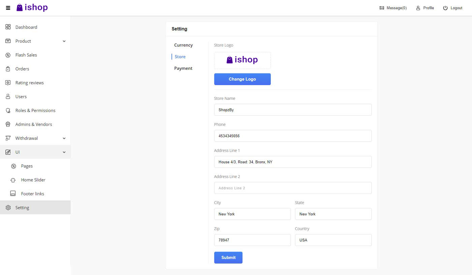The width and height of the screenshot is (472, 275).
Task: Open the Payment settings tab
Action: [x=183, y=68]
